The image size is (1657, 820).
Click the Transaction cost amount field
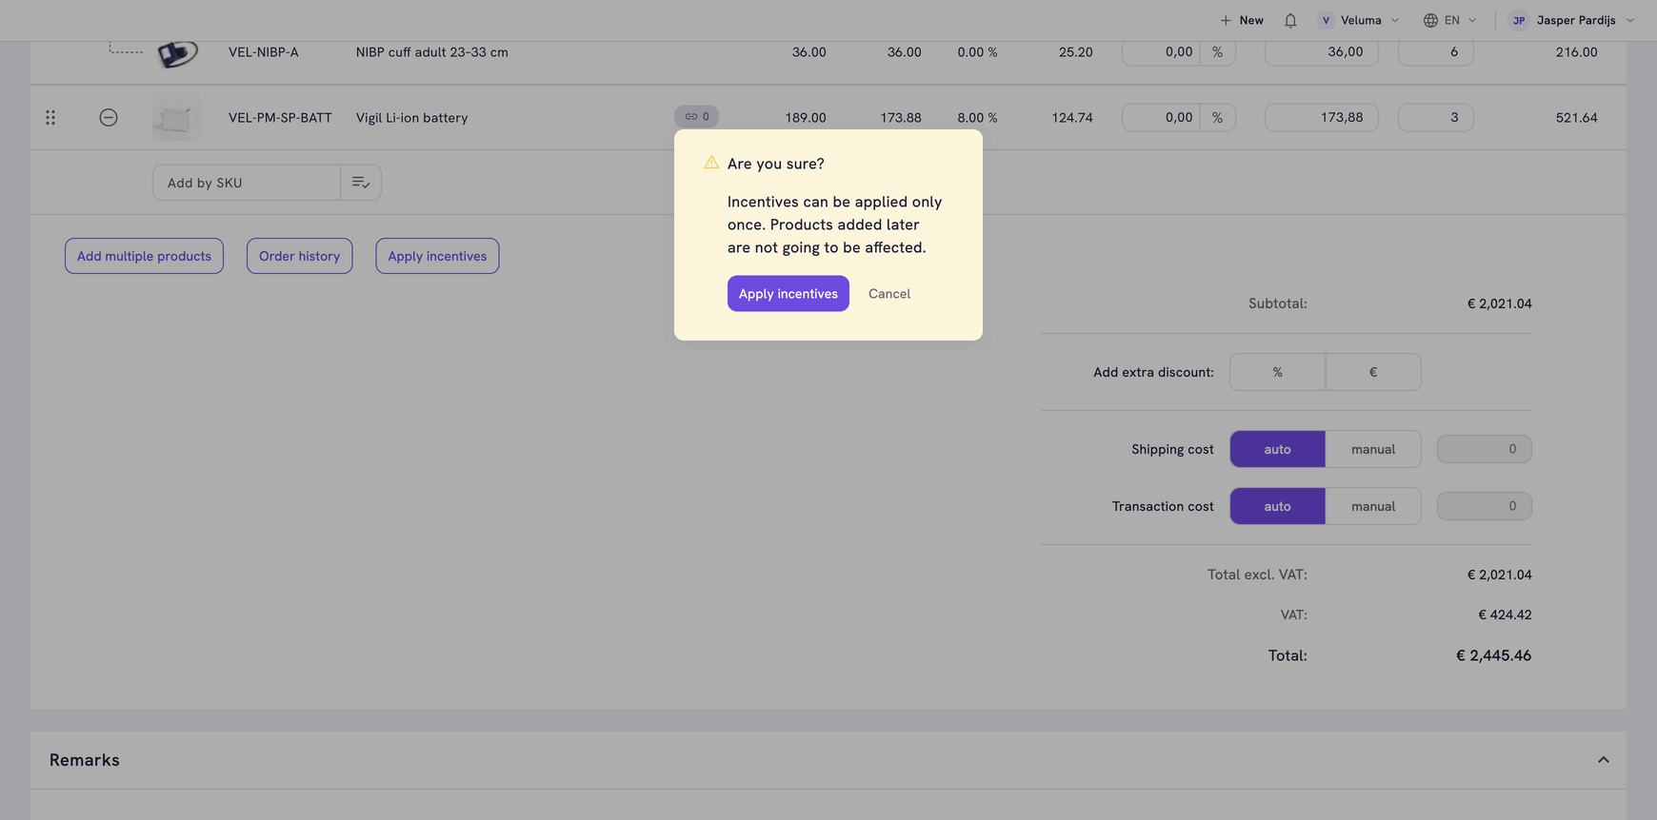[1484, 506]
